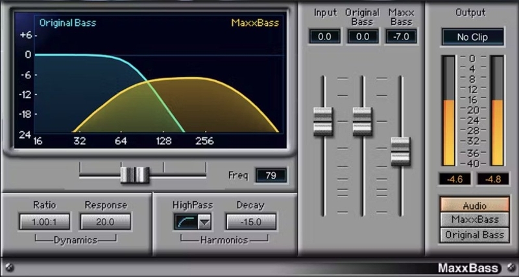Click the MaxxBass logo at bottom right
519x277 pixels.
click(x=468, y=268)
